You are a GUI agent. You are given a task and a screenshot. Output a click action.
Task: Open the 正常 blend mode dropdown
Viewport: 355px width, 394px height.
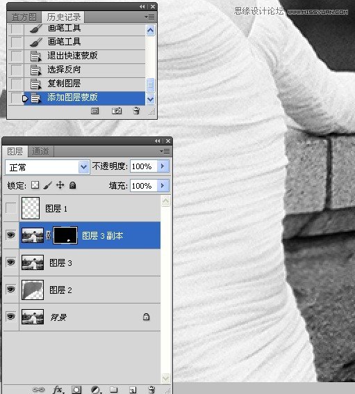(84, 167)
